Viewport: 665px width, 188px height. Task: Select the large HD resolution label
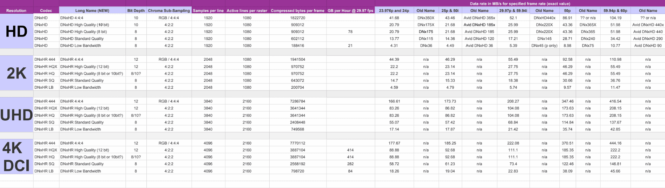coord(17,32)
